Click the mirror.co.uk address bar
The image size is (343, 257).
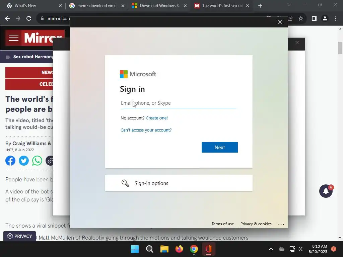point(58,19)
